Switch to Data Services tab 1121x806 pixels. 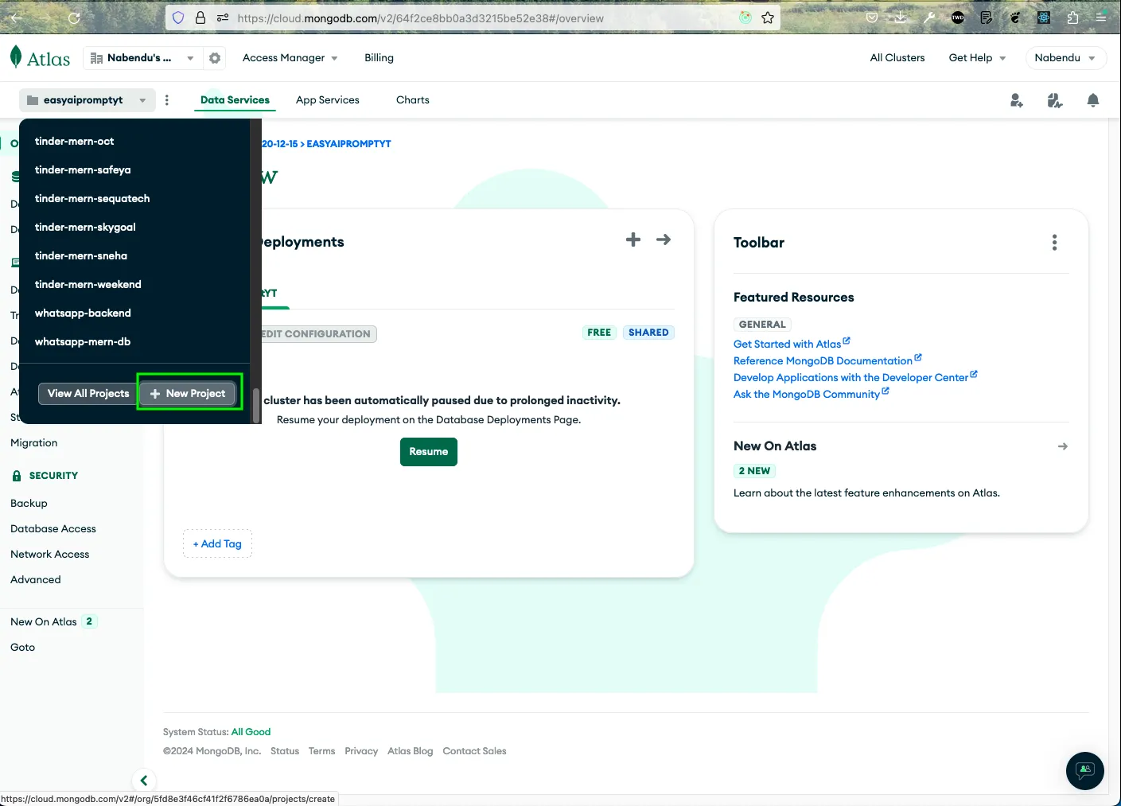coord(235,100)
